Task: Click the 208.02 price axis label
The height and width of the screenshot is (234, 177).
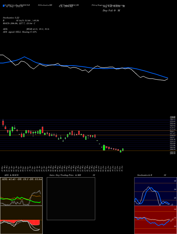Action: (173, 147)
